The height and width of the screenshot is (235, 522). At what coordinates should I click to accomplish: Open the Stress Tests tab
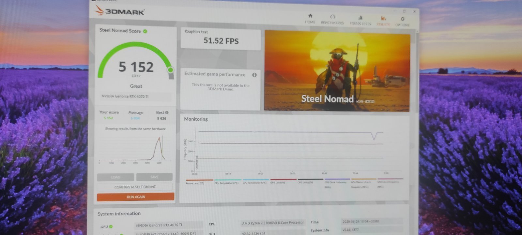pos(360,21)
